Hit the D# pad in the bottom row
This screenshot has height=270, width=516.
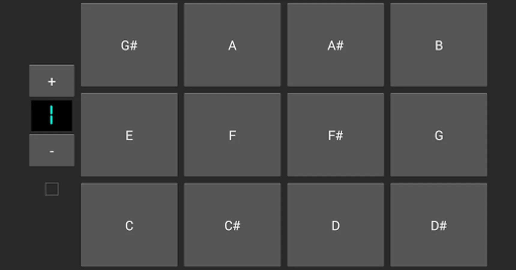pos(439,225)
